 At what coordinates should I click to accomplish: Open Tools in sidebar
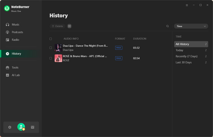pos(15,68)
